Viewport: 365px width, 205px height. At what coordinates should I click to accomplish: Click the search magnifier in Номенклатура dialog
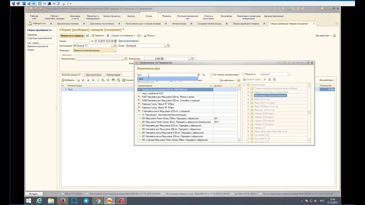[204, 75]
